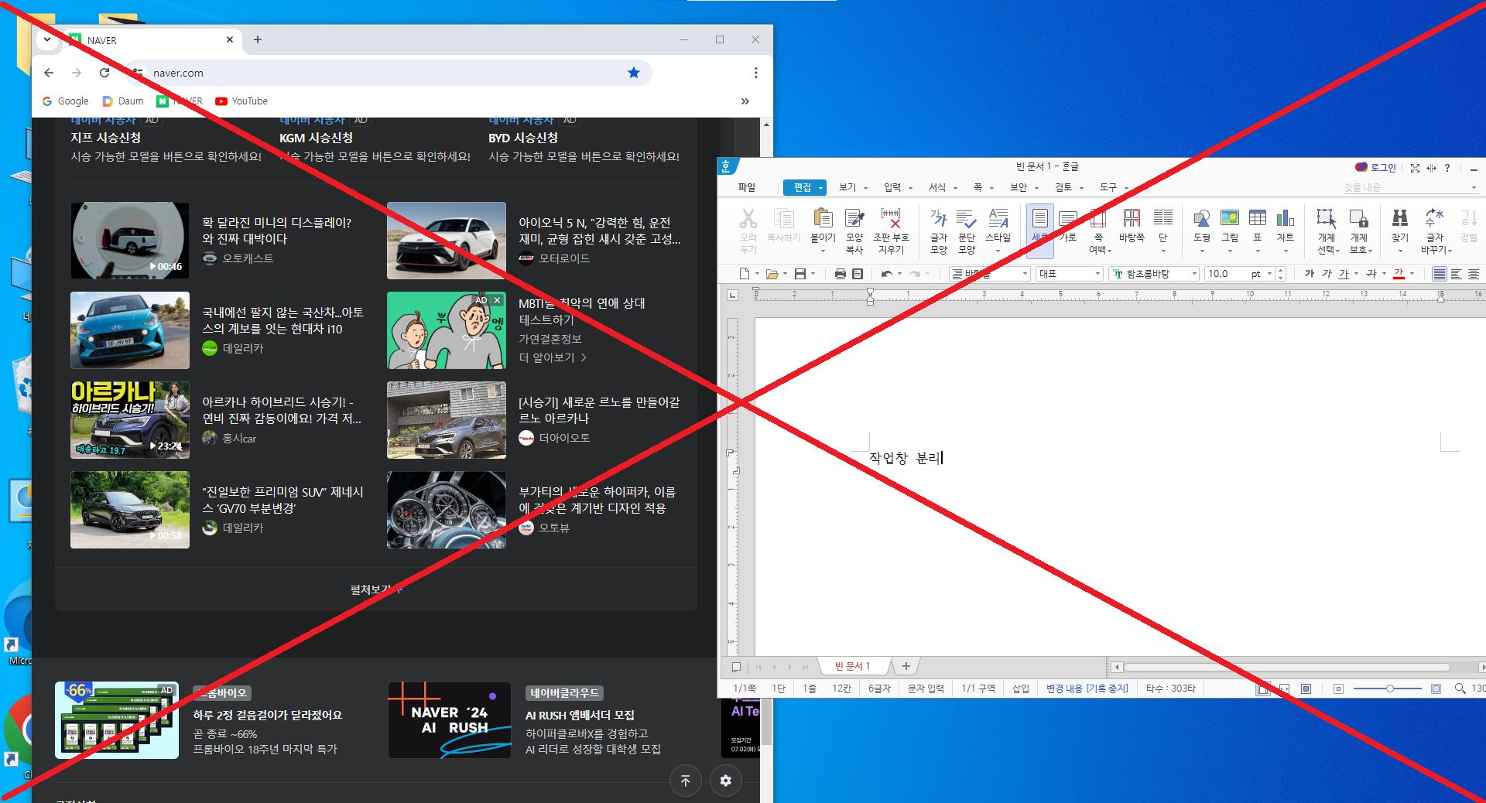The height and width of the screenshot is (803, 1486).
Task: Open the 입력 menu
Action: (x=892, y=187)
